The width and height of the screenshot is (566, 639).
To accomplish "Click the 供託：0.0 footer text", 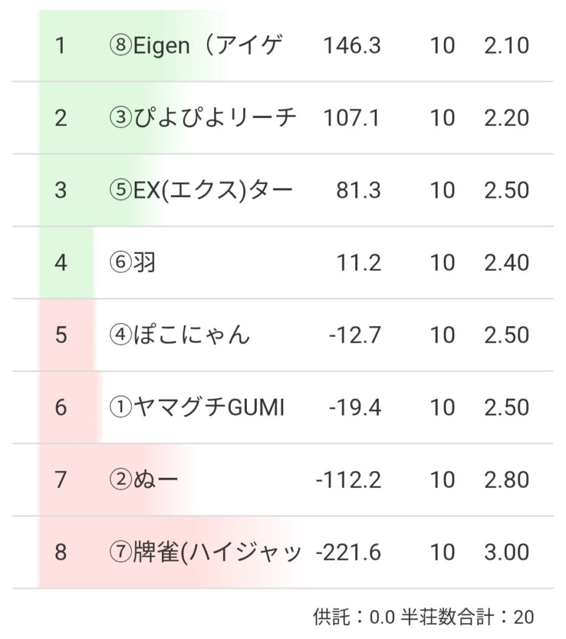I will click(353, 617).
